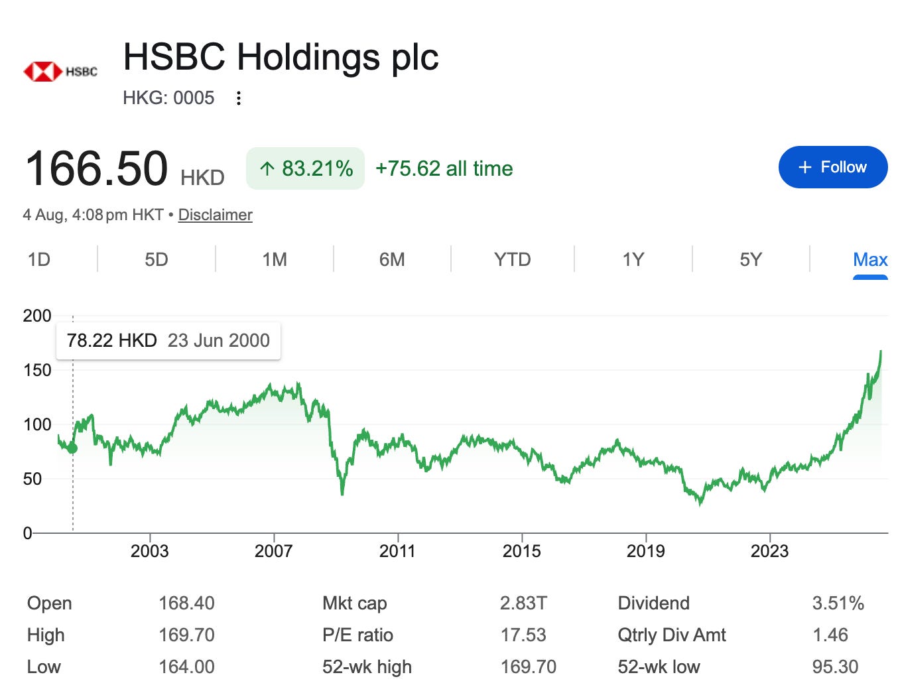Image resolution: width=898 pixels, height=695 pixels.
Task: Select the Max range tab
Action: tap(870, 259)
